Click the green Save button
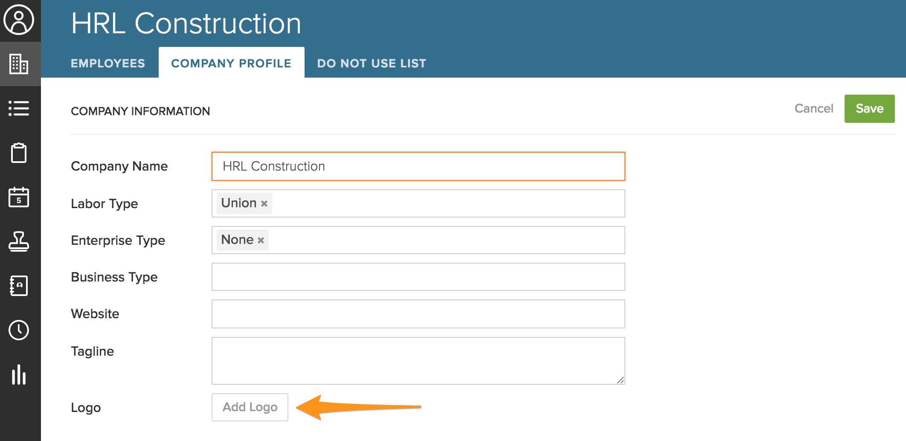 tap(869, 109)
